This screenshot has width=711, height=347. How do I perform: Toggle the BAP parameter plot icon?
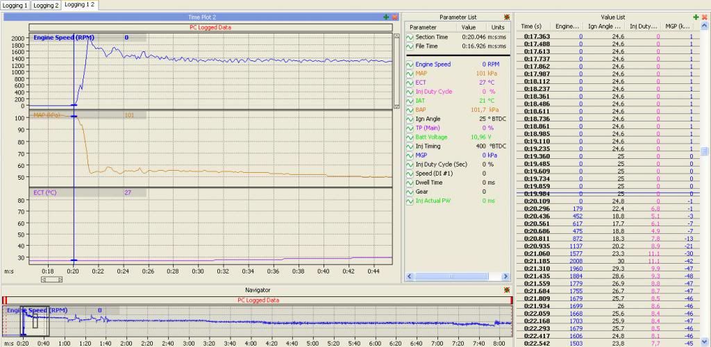[410, 110]
